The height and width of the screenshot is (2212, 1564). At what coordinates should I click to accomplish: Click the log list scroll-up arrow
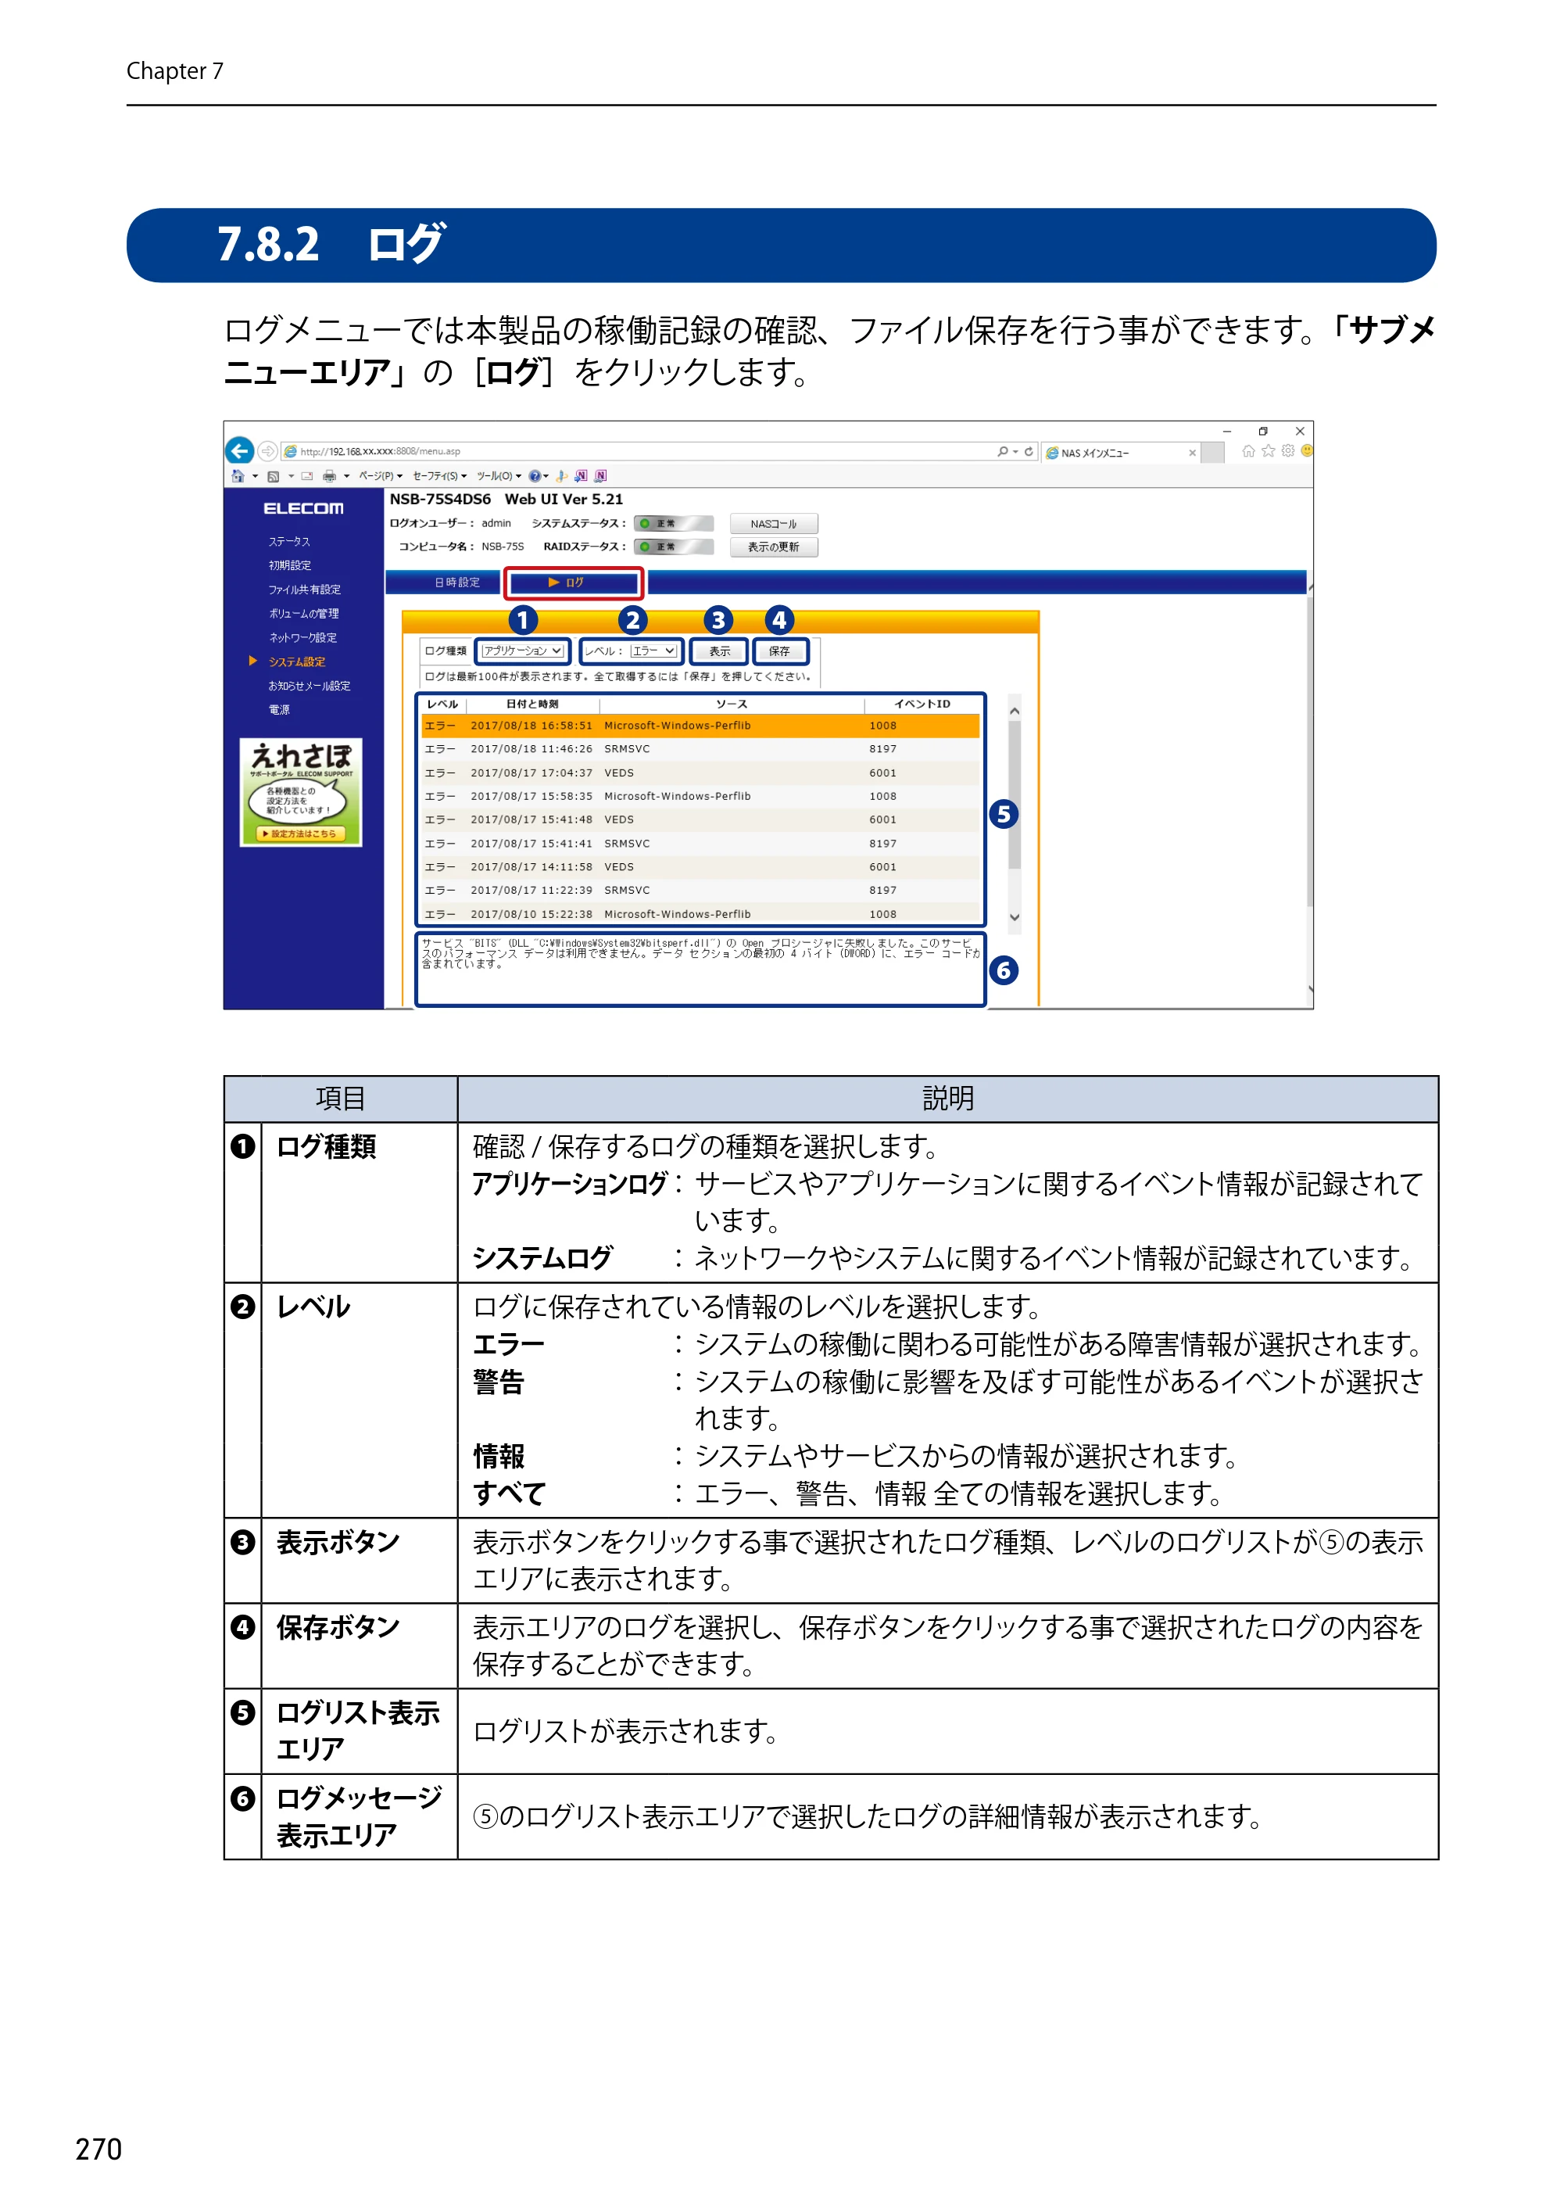(x=1014, y=711)
